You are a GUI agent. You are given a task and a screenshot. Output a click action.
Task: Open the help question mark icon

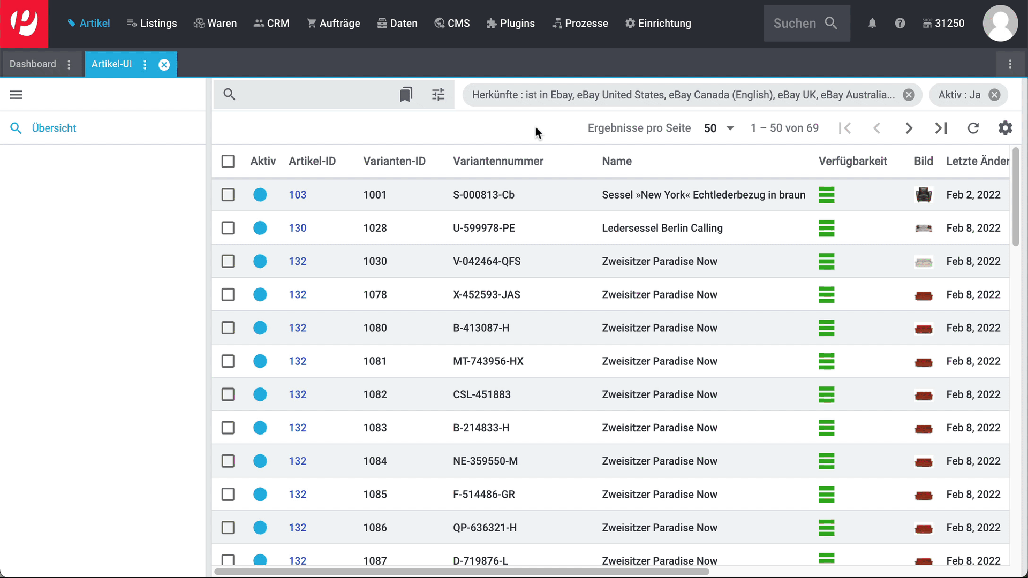coord(900,23)
